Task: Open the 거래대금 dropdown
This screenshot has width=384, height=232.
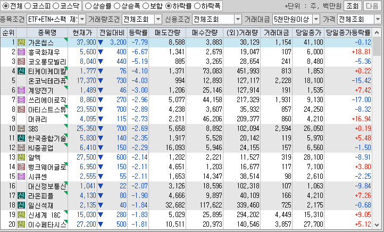Action: click(316, 19)
